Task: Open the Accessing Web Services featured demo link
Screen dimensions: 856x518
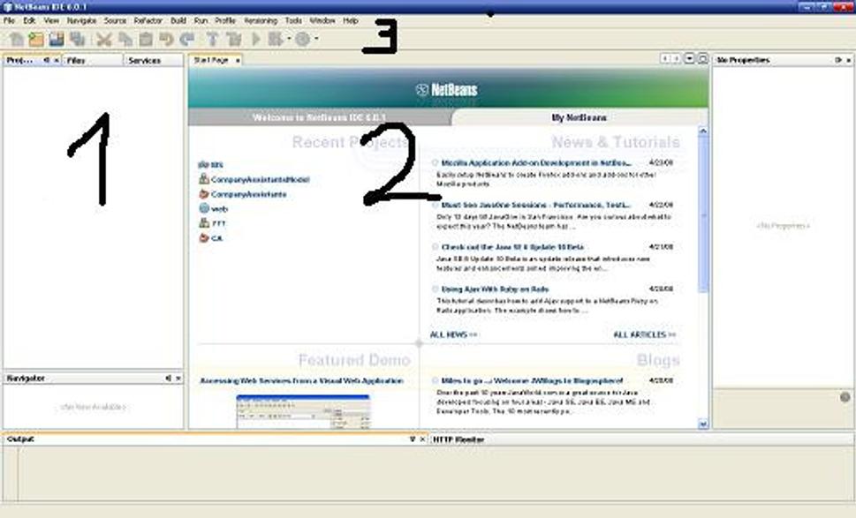Action: click(x=302, y=380)
